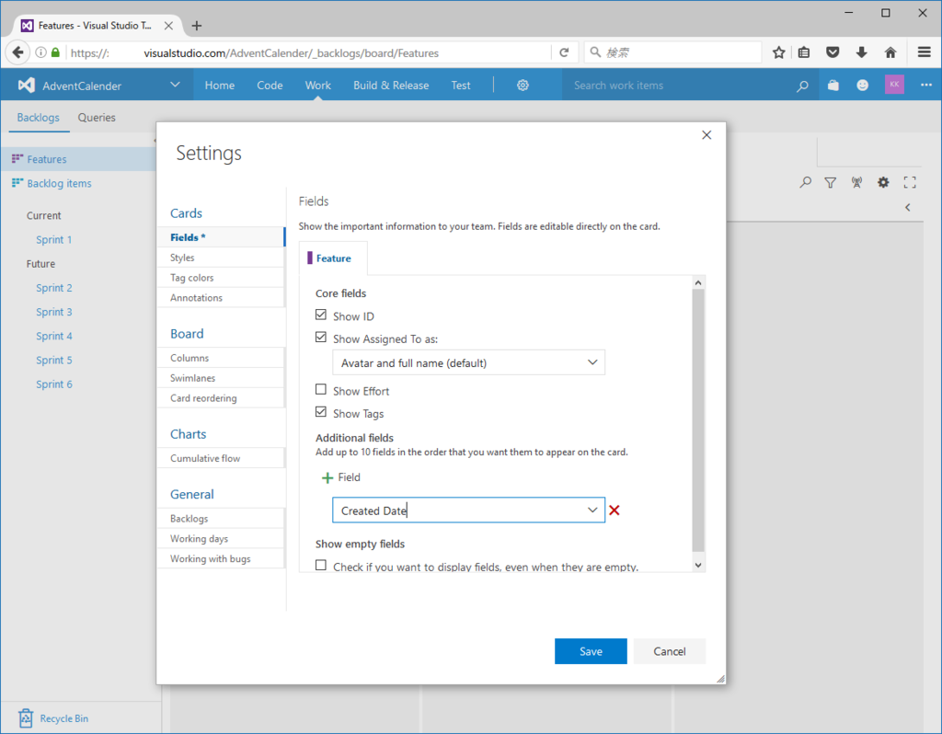Check the show empty fields checkbox
The height and width of the screenshot is (734, 942).
coord(321,565)
